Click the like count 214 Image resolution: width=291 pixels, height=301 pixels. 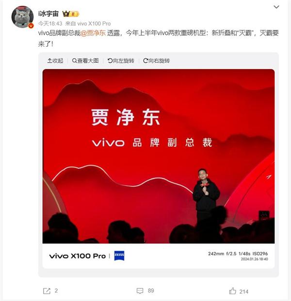244,292
